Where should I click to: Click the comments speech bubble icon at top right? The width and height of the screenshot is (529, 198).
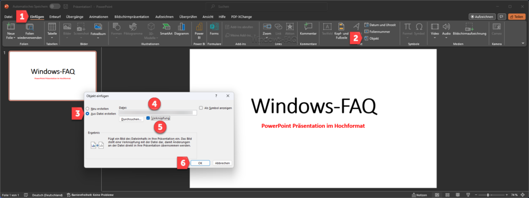coord(502,16)
